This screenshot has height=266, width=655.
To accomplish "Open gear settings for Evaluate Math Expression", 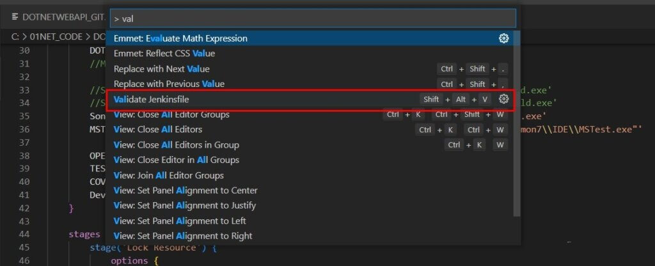I will coord(504,38).
